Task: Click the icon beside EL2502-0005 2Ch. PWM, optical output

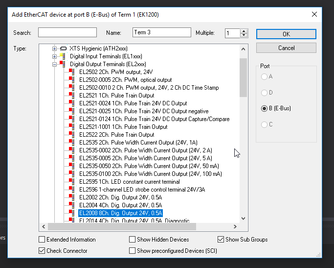Action: click(x=72, y=80)
